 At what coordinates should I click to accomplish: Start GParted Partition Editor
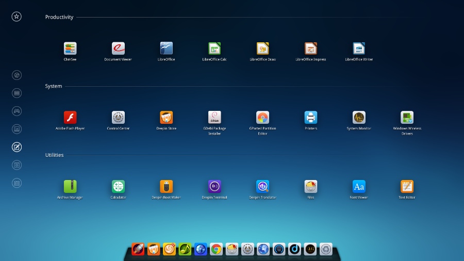(x=262, y=118)
